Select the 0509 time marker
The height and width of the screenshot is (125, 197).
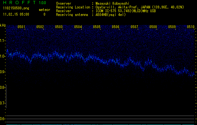(172, 27)
